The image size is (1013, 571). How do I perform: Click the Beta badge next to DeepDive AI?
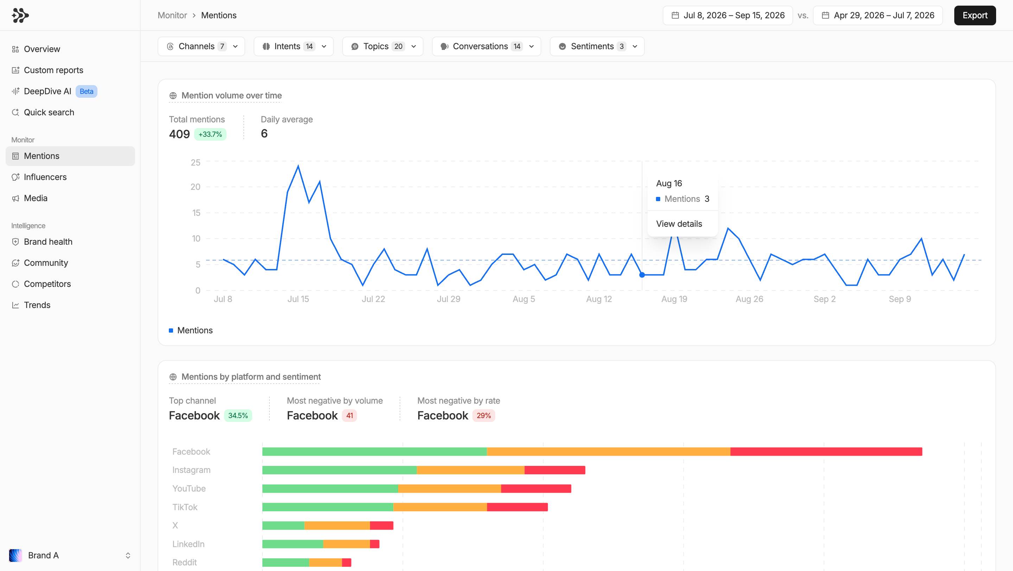[87, 91]
